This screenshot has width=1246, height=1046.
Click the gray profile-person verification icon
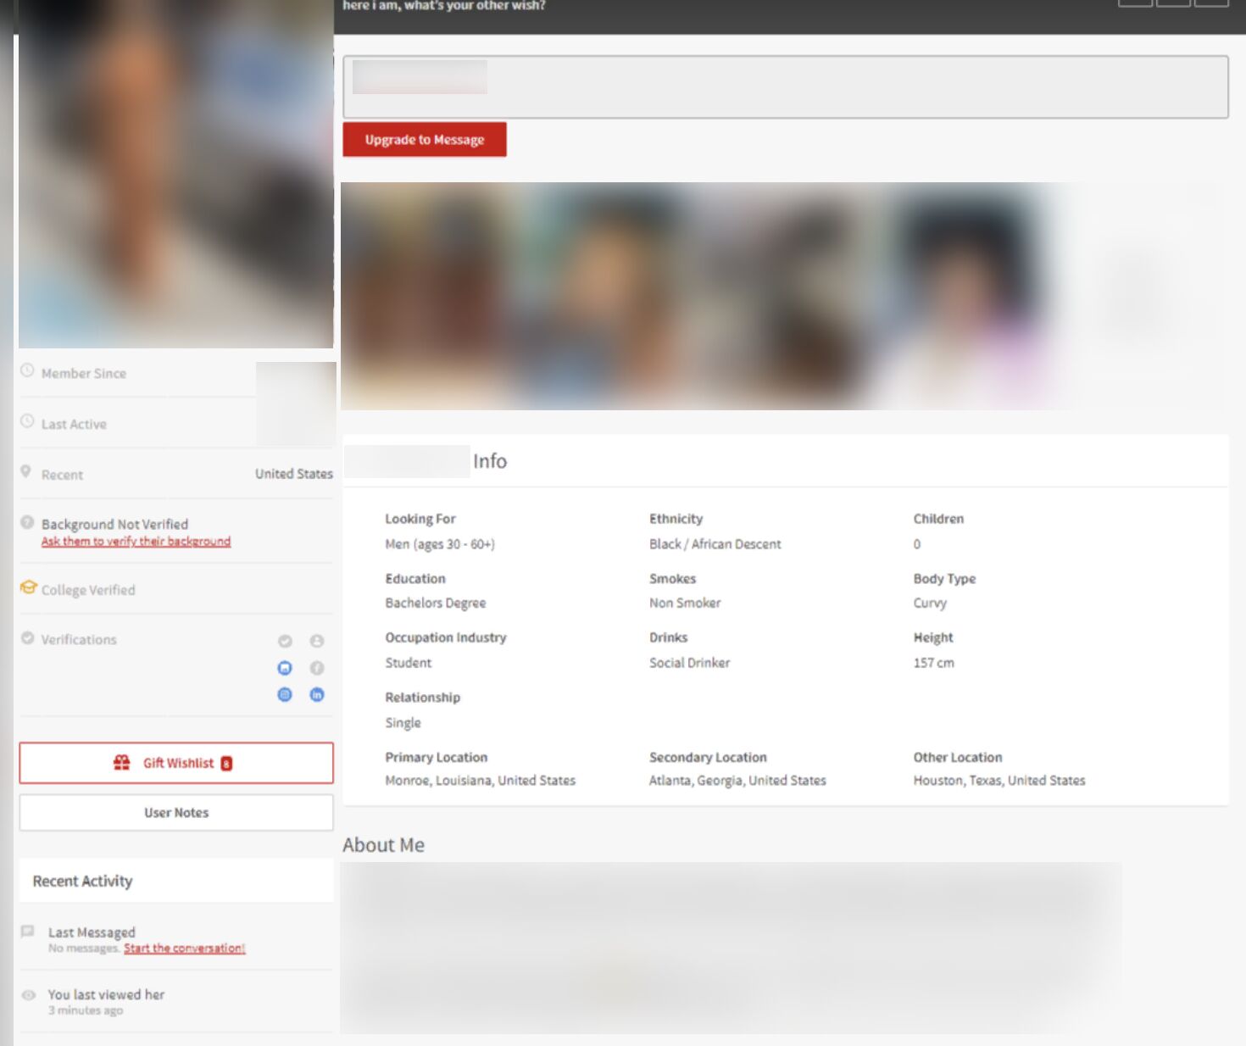pyautogui.click(x=317, y=641)
